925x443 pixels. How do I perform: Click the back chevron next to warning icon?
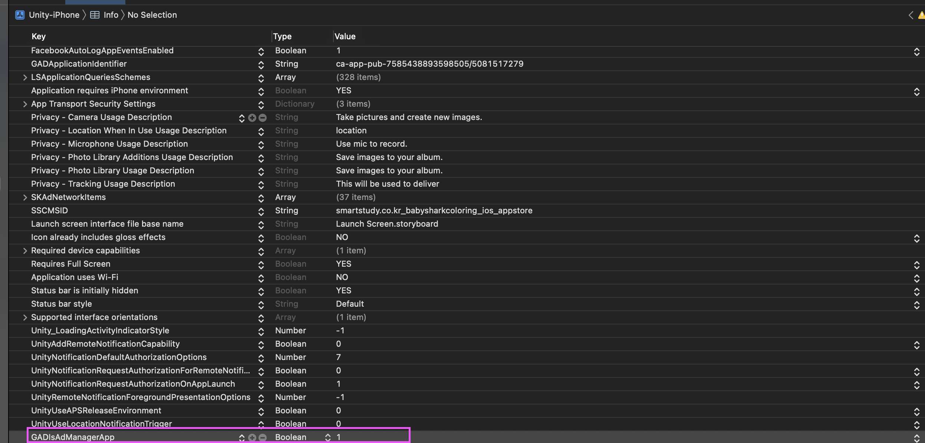911,15
